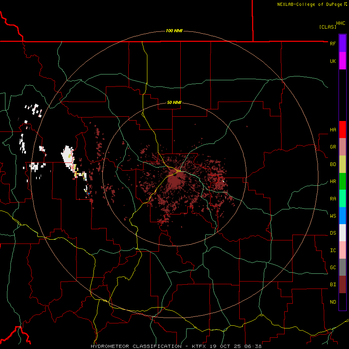Image resolution: width=349 pixels, height=349 pixels.
Task: Click the 100 NMI range ring label
Action: [174, 31]
